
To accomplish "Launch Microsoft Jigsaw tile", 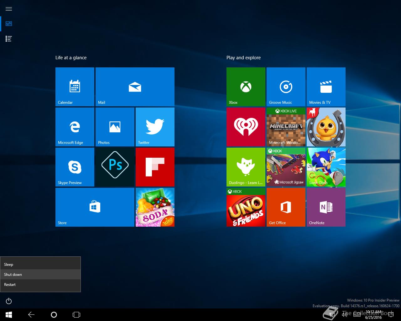I will pyautogui.click(x=286, y=167).
